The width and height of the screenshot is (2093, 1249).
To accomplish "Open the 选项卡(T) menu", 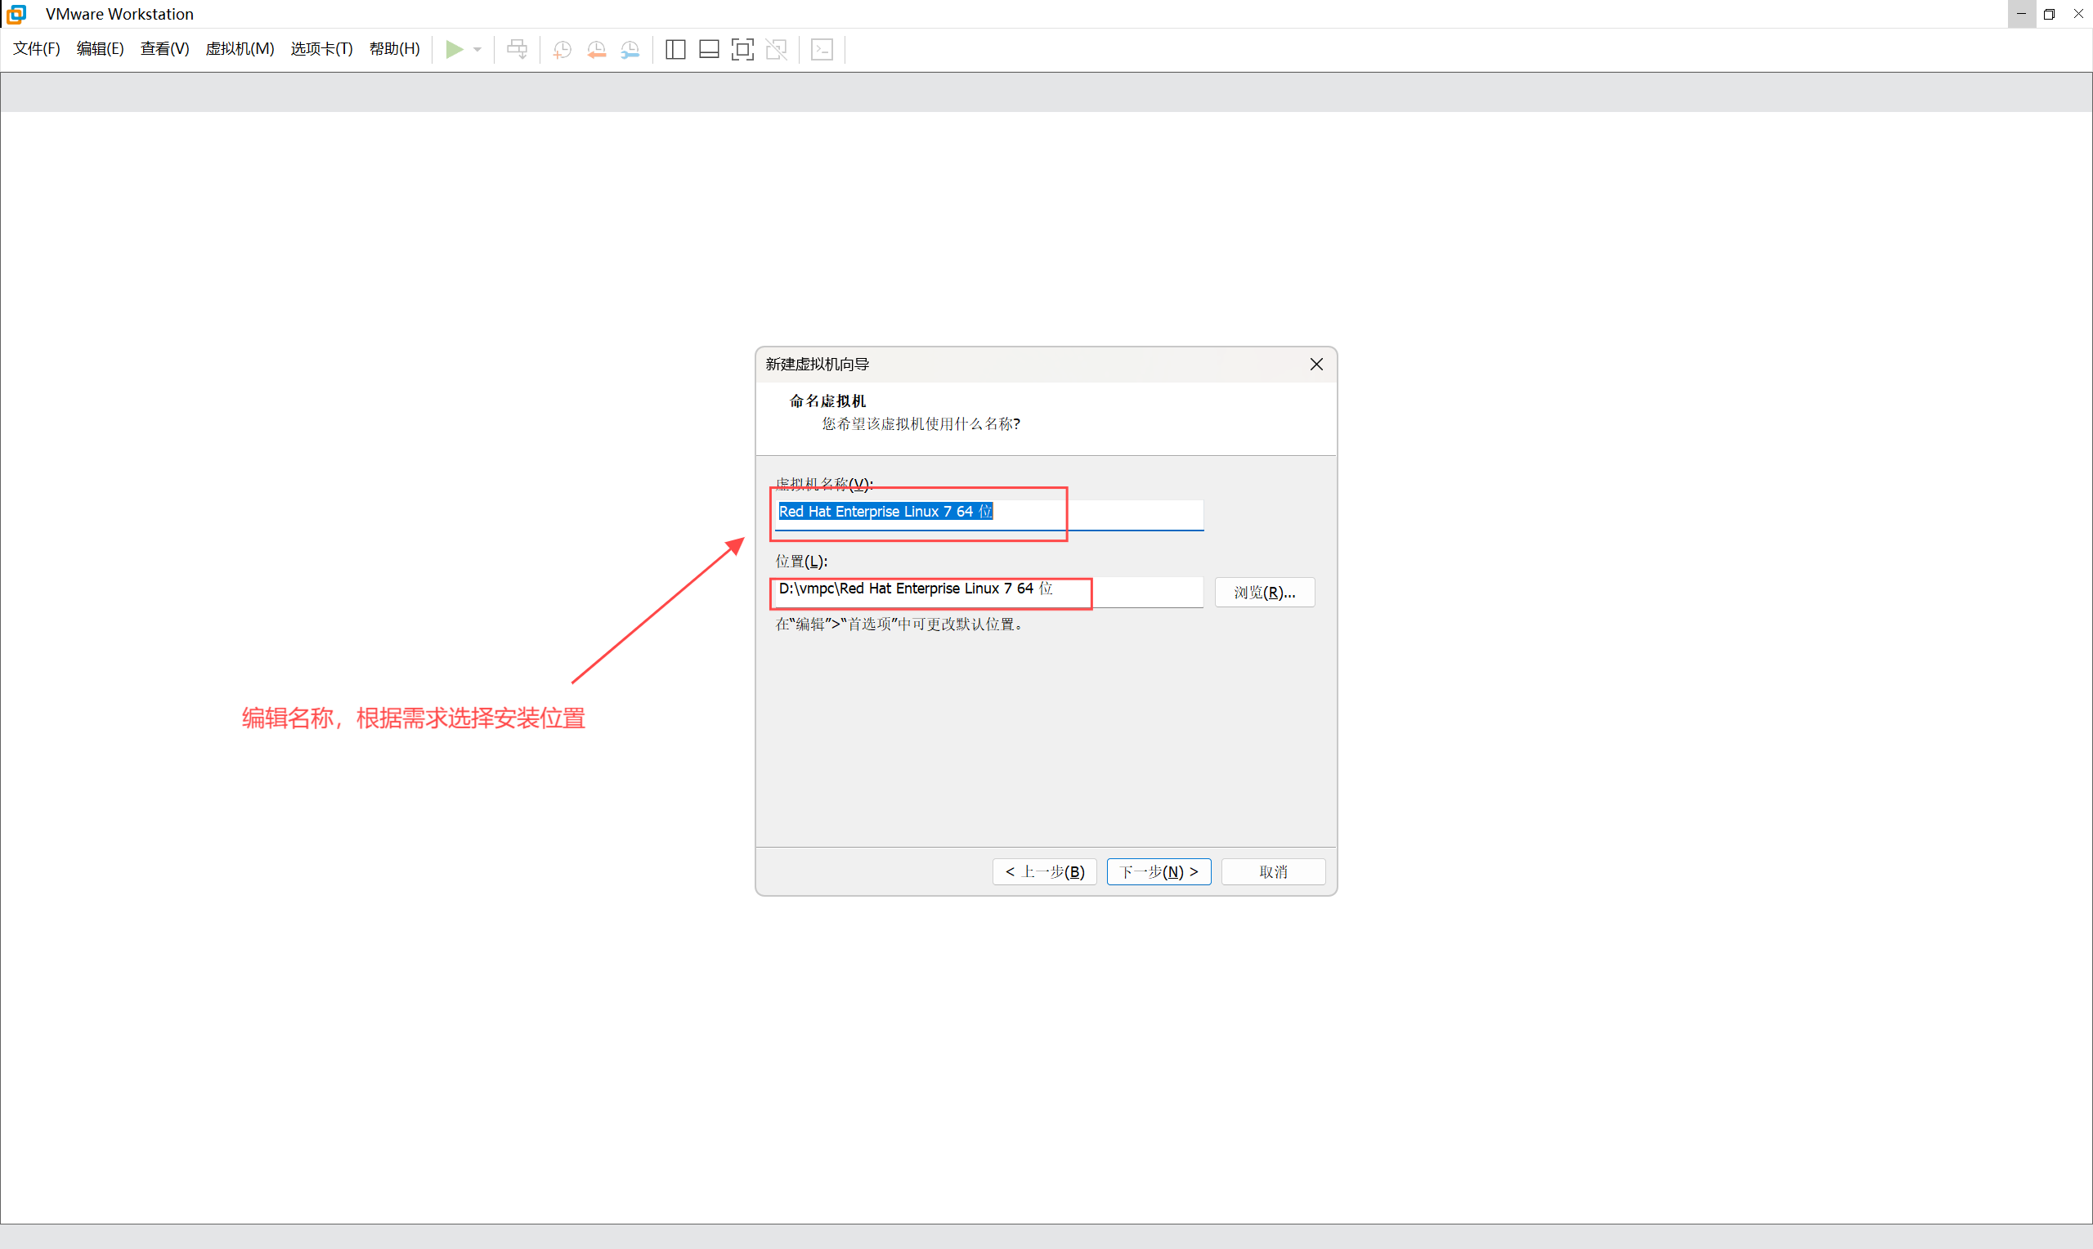I will click(x=321, y=49).
